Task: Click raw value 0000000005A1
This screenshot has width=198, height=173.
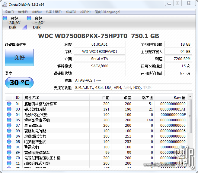Action: (x=173, y=109)
